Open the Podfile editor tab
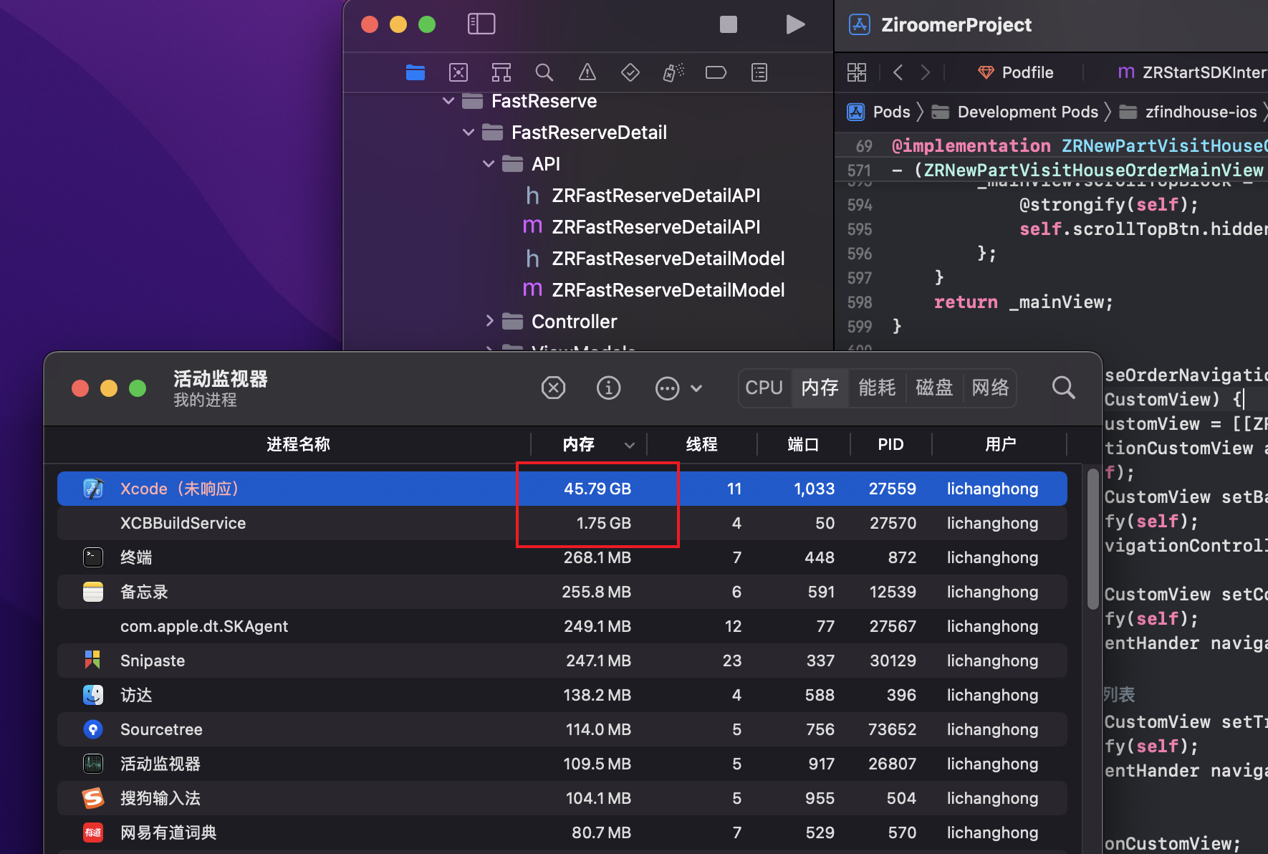Image resolution: width=1268 pixels, height=854 pixels. 1016,72
